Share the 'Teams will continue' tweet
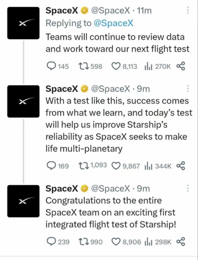This screenshot has height=260, width=198. tap(181, 66)
